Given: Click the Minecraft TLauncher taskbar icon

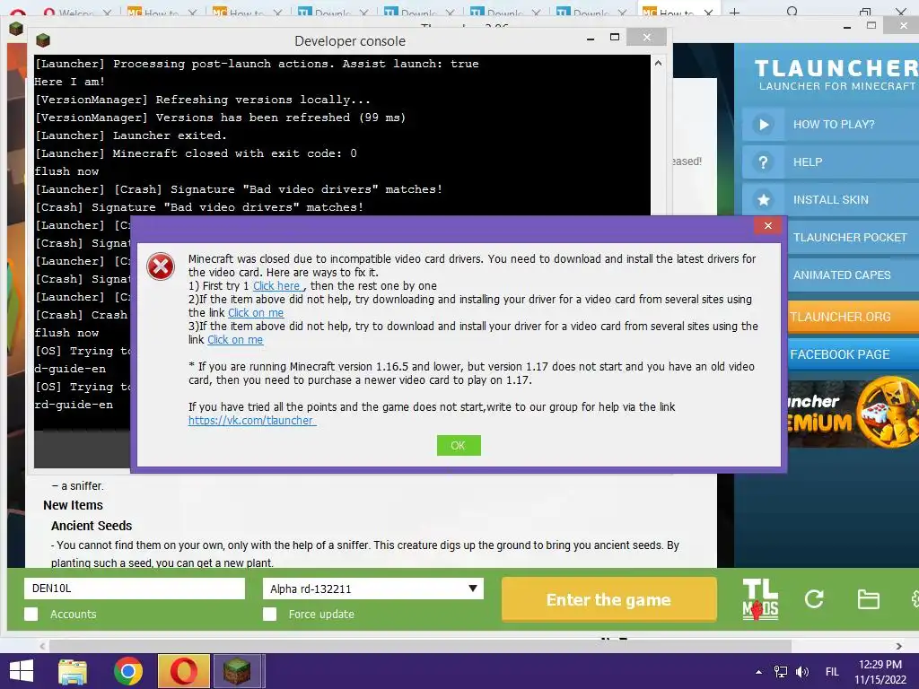Looking at the screenshot, I should pos(237,671).
